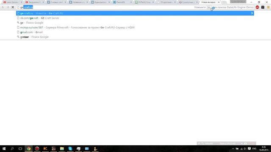Open the taskbar app icon right of Skype
The width and height of the screenshot is (271, 152).
78,149
